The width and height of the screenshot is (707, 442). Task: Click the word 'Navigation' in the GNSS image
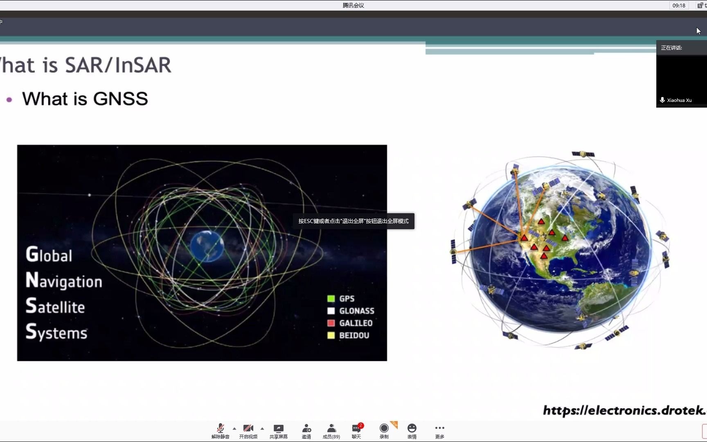(x=64, y=281)
